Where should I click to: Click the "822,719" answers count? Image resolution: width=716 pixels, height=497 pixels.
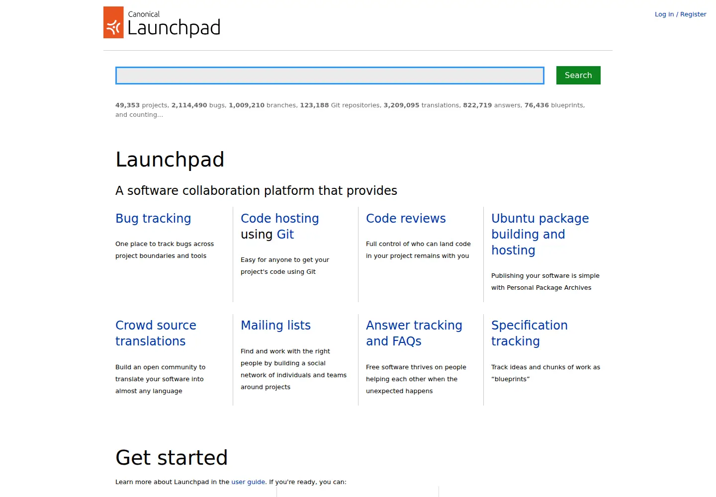[477, 105]
